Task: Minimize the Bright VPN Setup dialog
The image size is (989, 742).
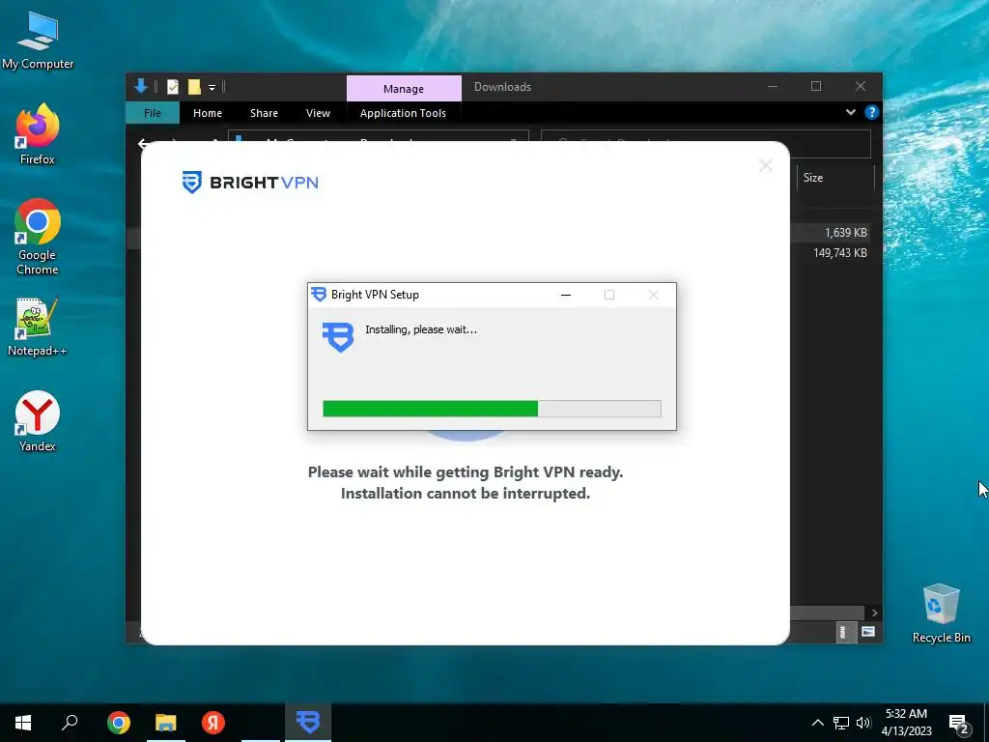Action: point(566,295)
